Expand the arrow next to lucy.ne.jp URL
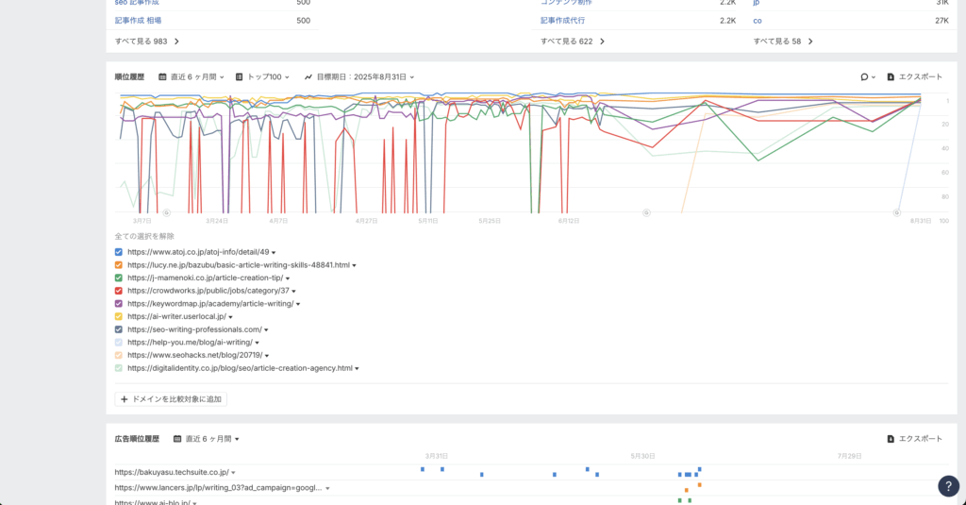Image resolution: width=966 pixels, height=505 pixels. (x=355, y=266)
